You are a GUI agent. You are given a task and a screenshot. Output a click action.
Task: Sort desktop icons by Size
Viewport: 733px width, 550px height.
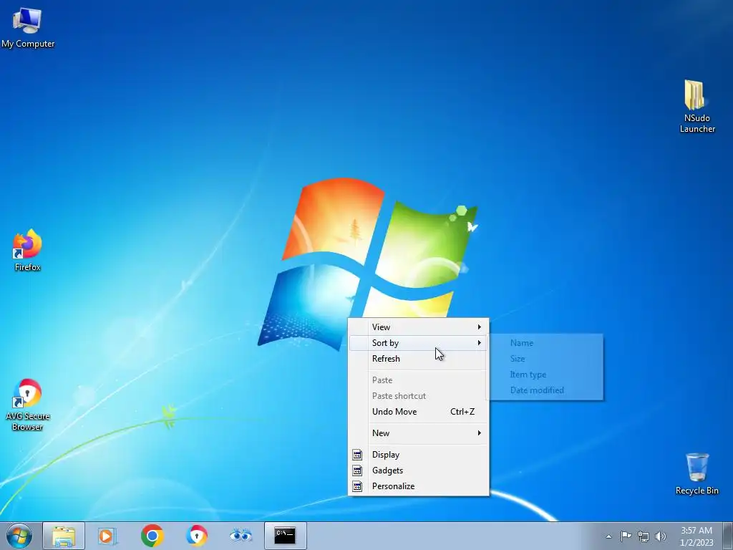coord(546,359)
